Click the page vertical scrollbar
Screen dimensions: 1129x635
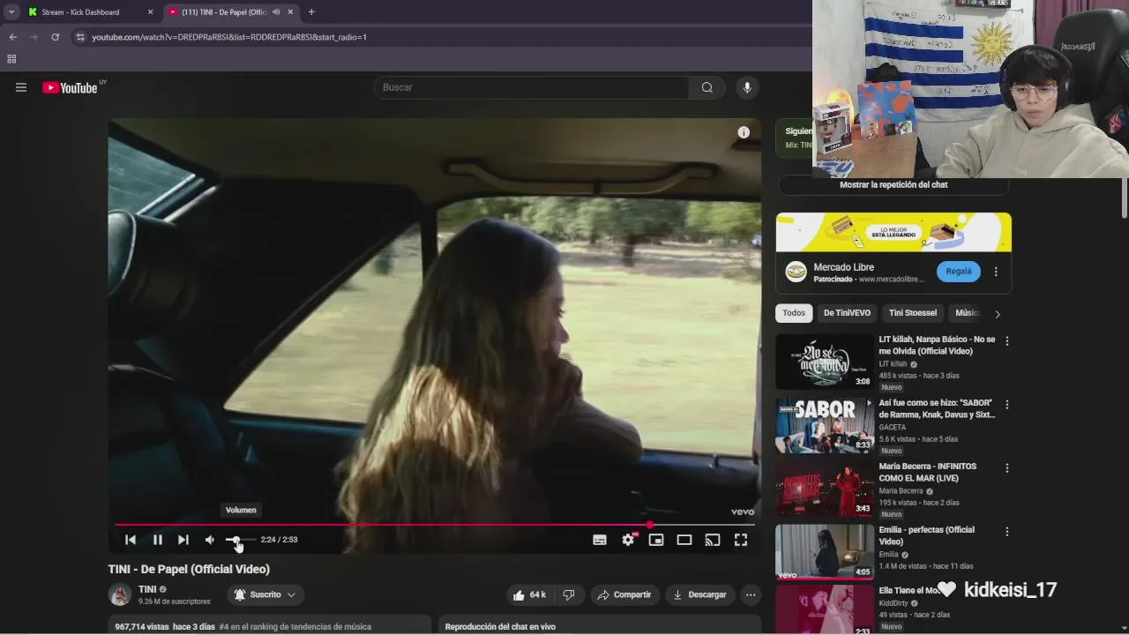click(1125, 198)
